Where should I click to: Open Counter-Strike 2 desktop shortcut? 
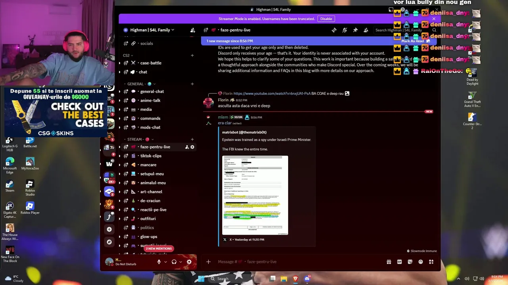(x=472, y=121)
